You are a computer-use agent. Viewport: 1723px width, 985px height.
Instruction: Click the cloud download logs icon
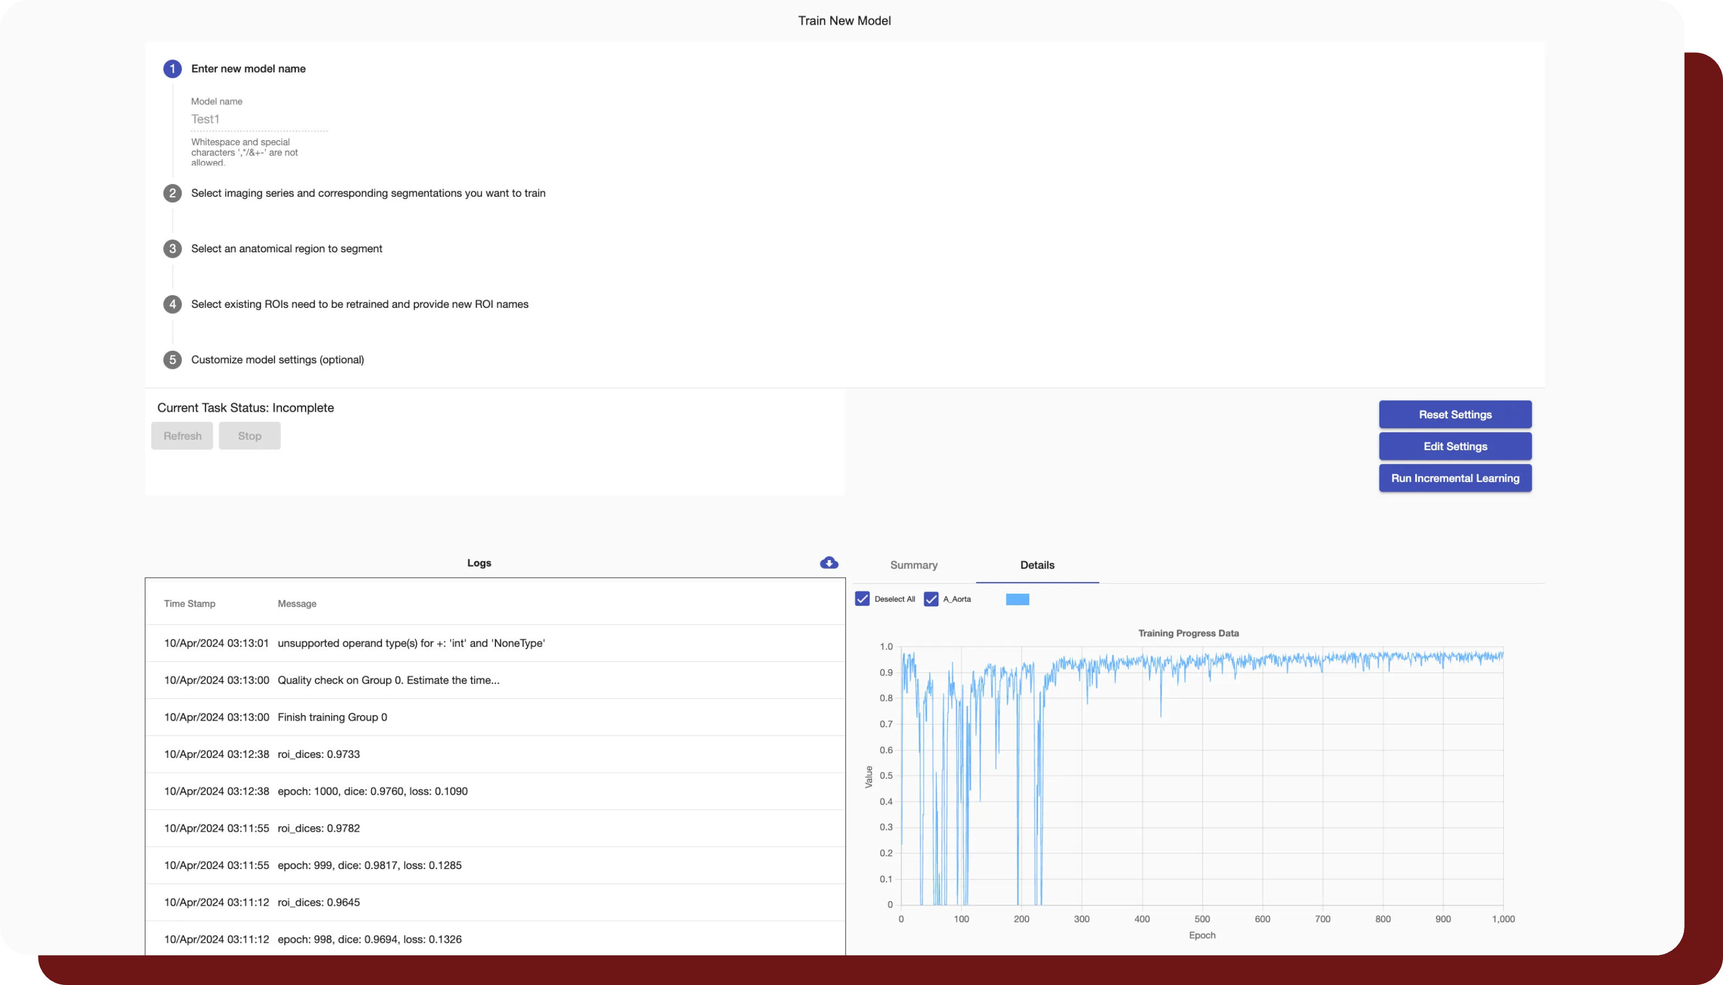point(829,563)
